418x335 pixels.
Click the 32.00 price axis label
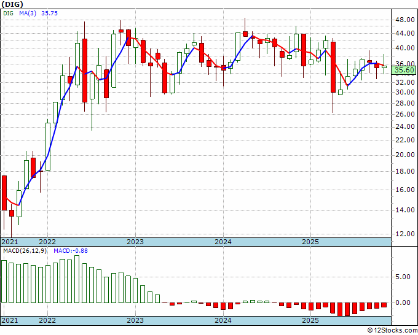coord(405,82)
